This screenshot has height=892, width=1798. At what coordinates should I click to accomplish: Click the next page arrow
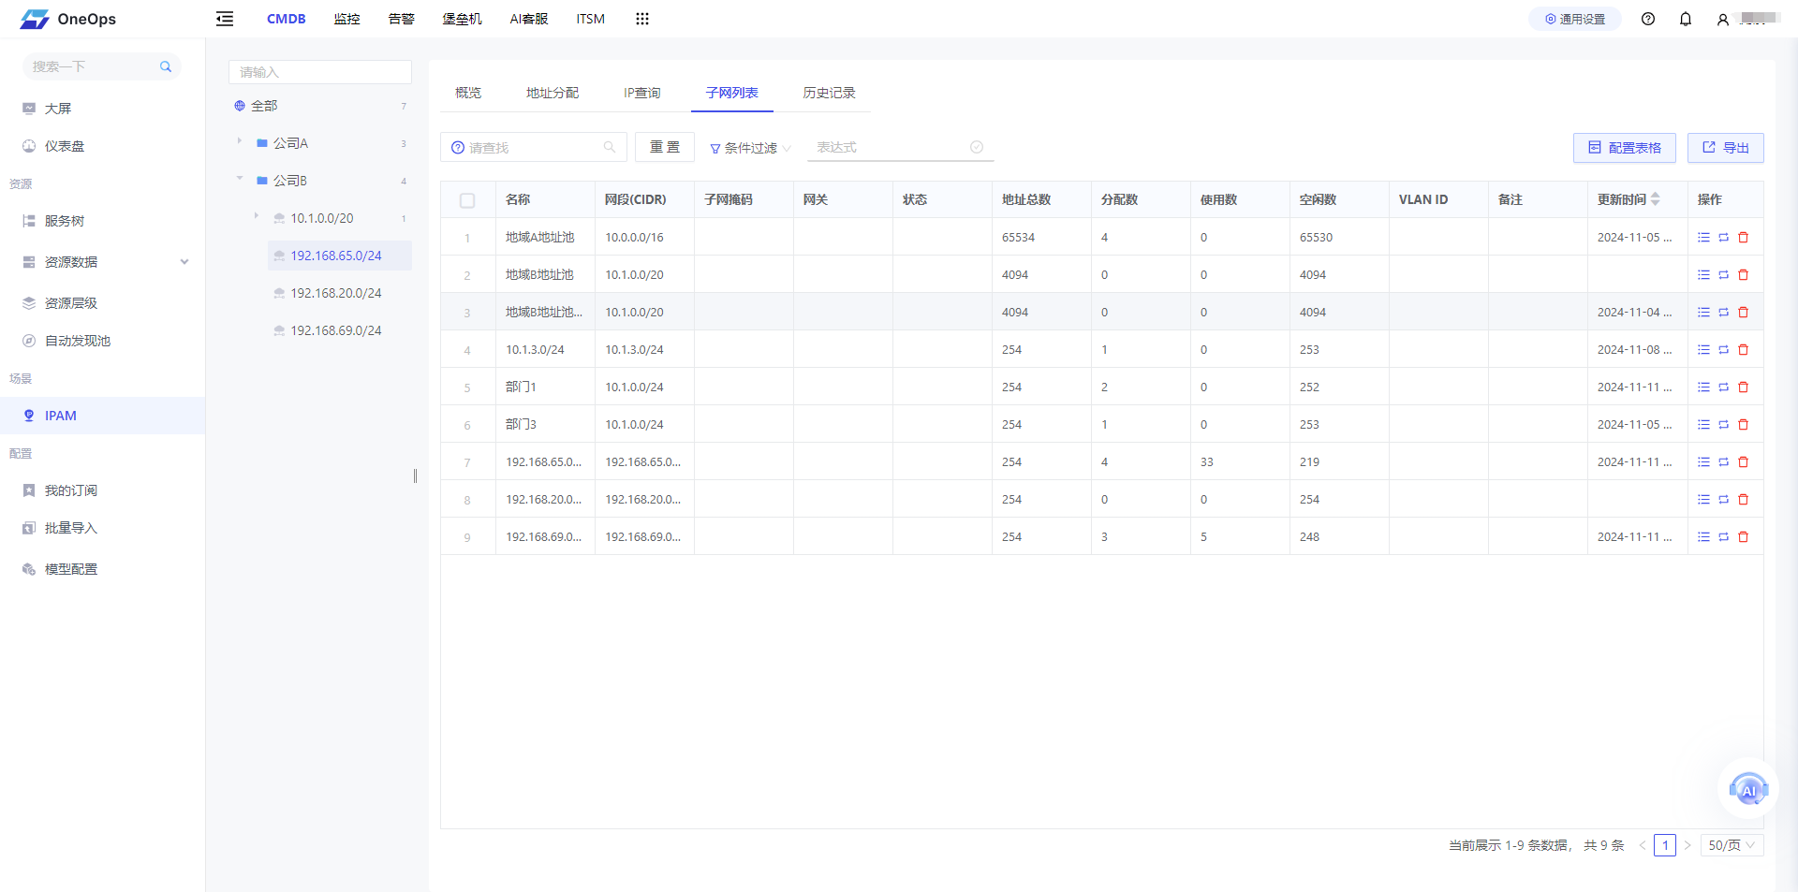coord(1687,845)
